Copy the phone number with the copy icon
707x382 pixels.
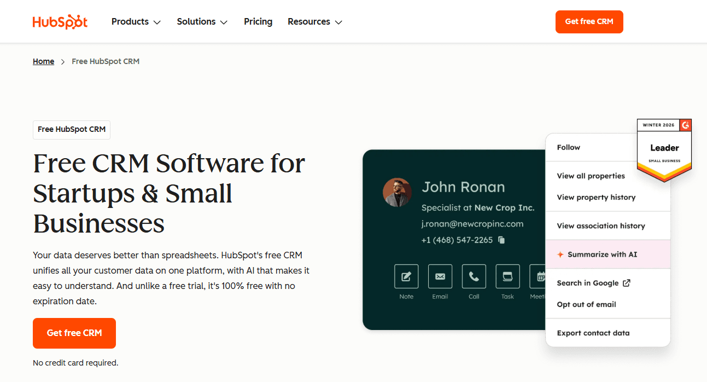pos(501,240)
